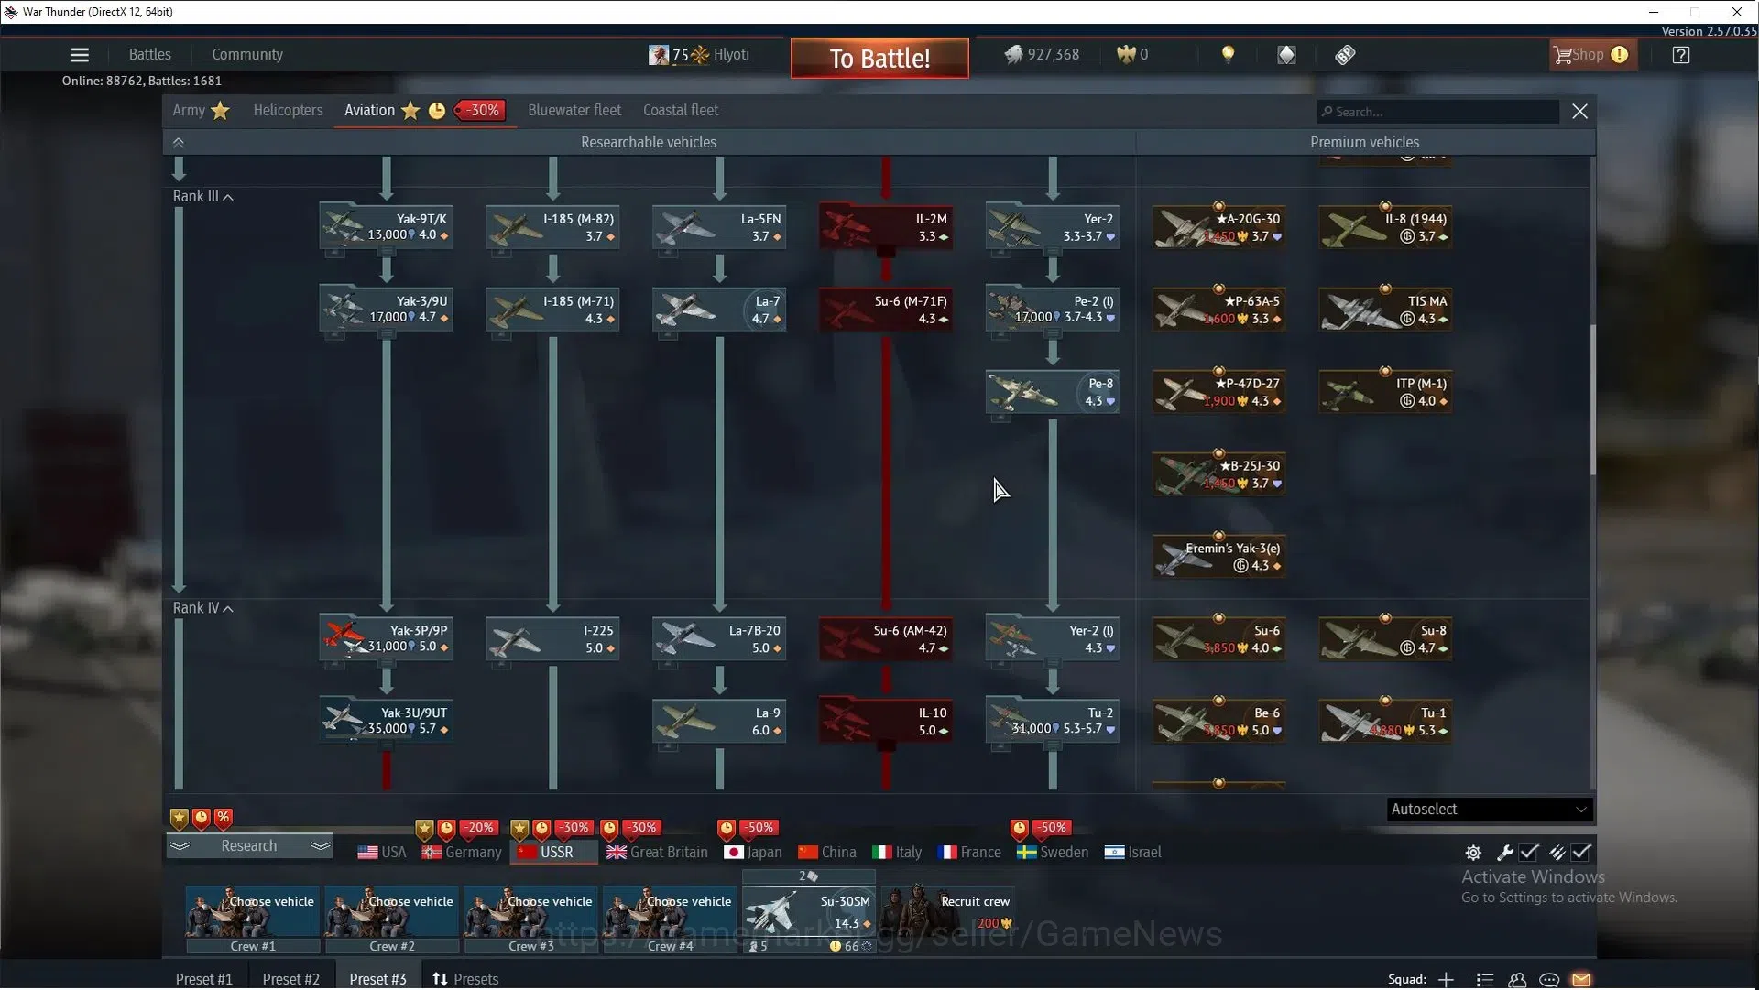Switch to the Army tab
This screenshot has width=1759, height=990.
(201, 111)
